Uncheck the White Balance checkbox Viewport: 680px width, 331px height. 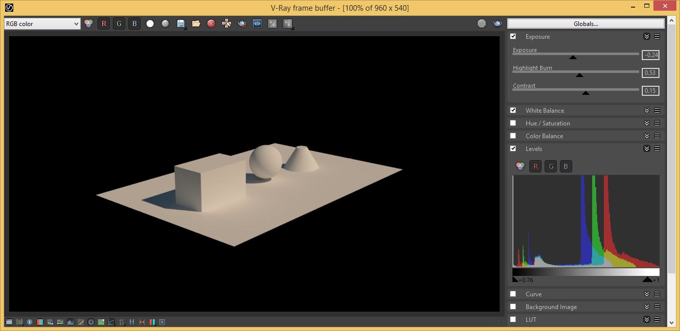513,110
